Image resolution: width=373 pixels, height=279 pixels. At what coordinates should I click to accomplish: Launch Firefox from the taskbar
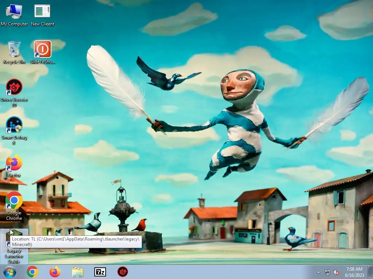(x=55, y=272)
